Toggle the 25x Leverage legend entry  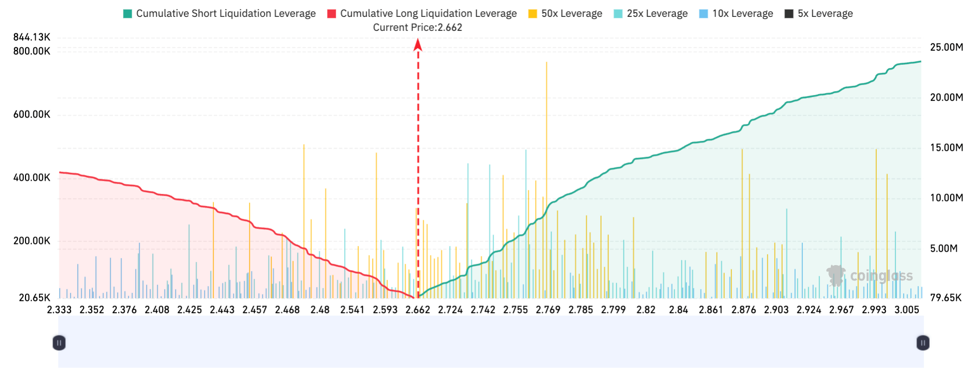(x=651, y=13)
